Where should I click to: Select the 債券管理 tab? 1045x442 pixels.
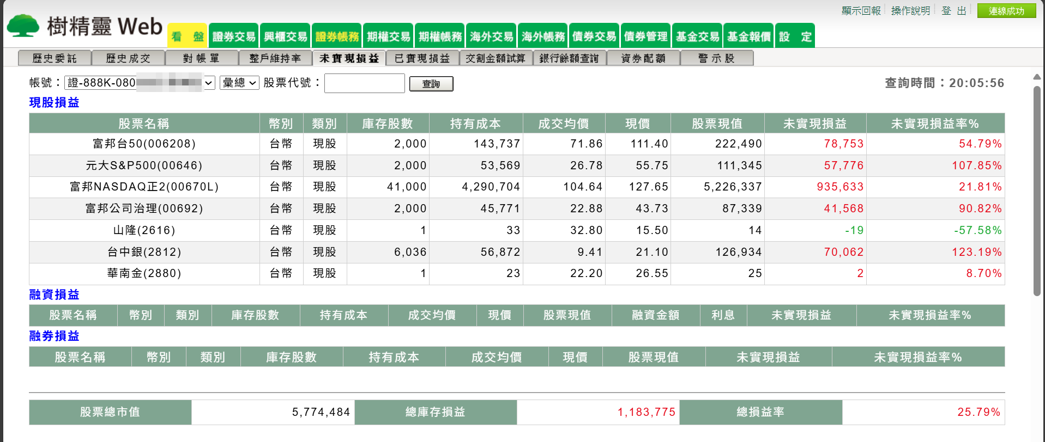click(645, 36)
